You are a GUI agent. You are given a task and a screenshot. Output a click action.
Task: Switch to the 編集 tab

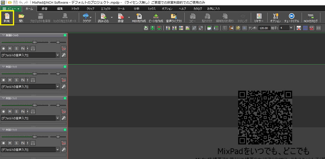(x=60, y=9)
